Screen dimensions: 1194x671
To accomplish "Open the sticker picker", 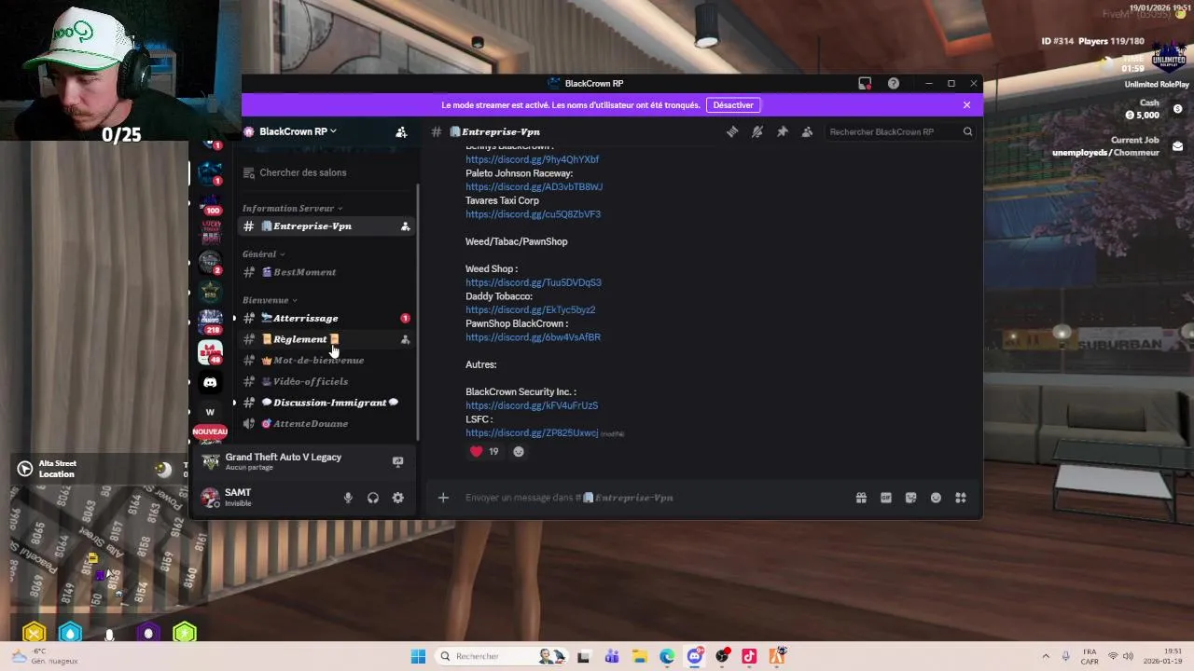I will pos(911,498).
